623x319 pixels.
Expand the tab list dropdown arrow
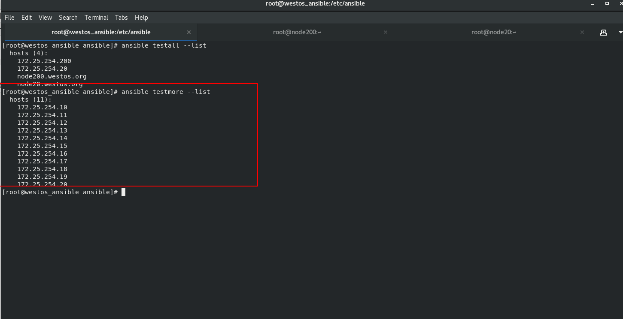(x=620, y=33)
